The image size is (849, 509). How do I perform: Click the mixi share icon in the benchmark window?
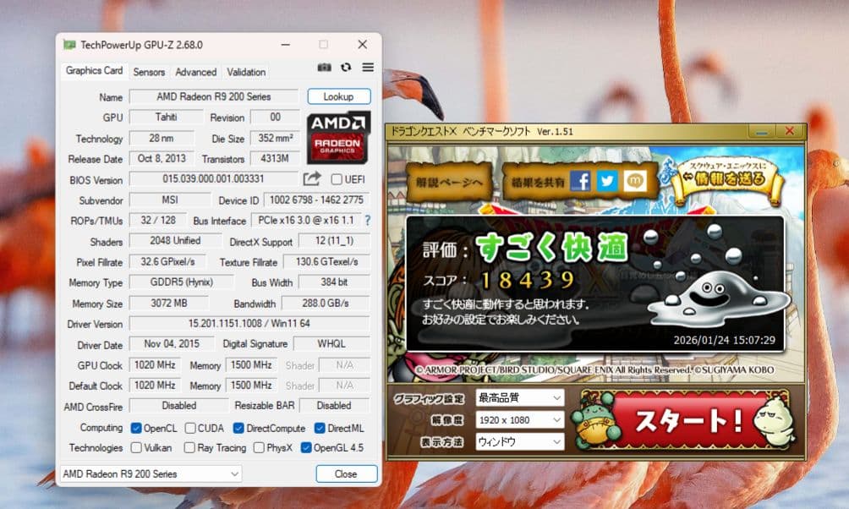[x=637, y=180]
